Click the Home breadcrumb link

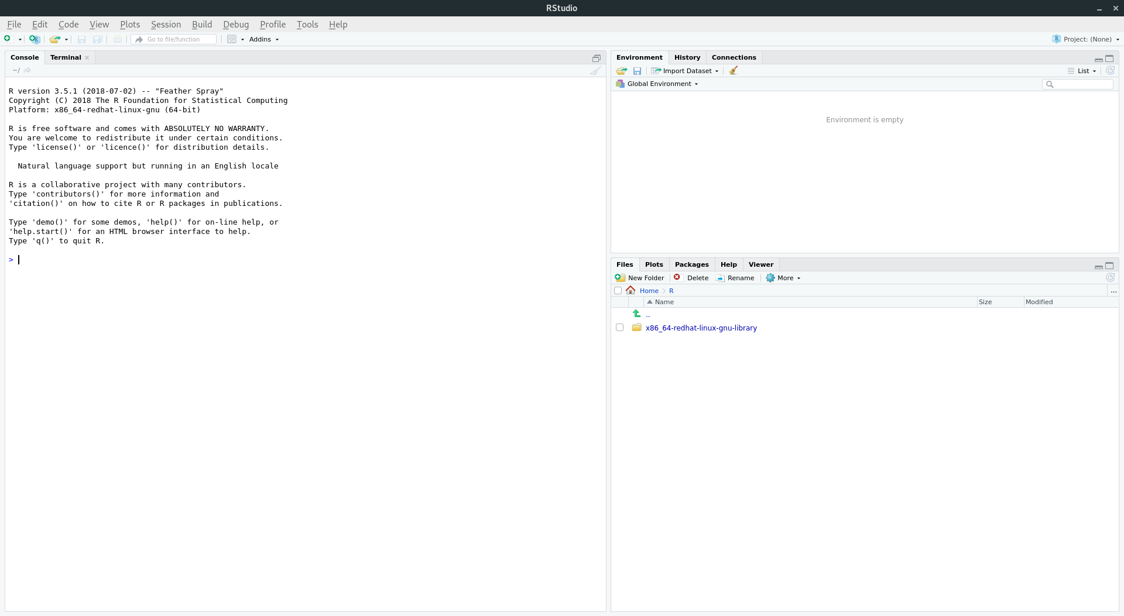[x=649, y=291]
